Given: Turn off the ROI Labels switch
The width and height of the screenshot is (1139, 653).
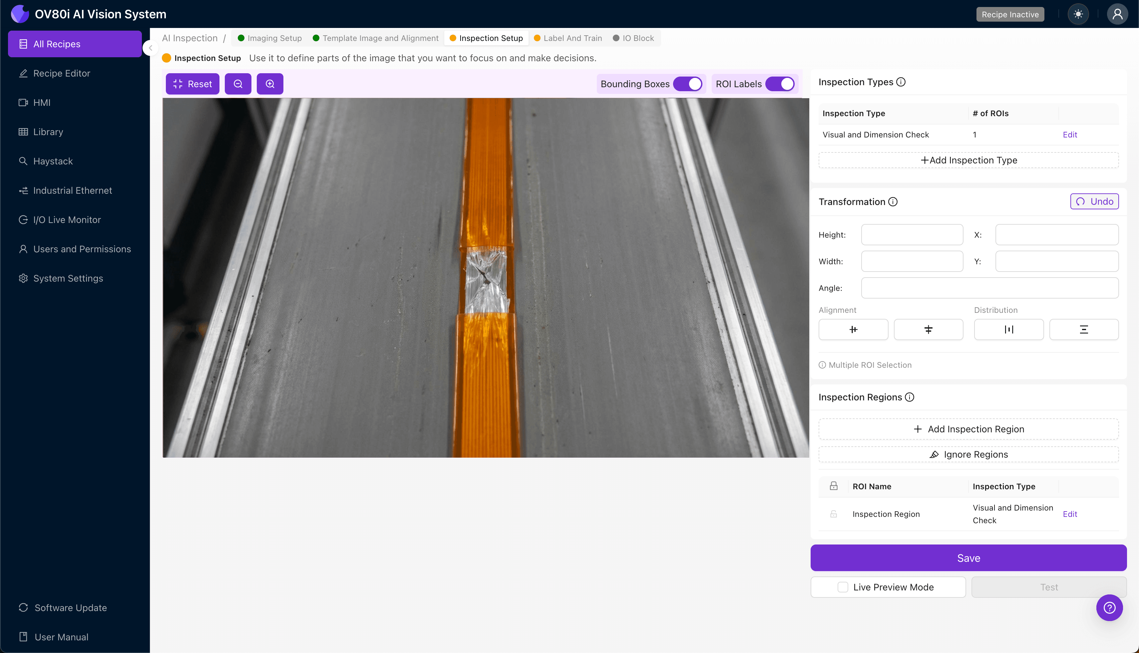Looking at the screenshot, I should 780,84.
